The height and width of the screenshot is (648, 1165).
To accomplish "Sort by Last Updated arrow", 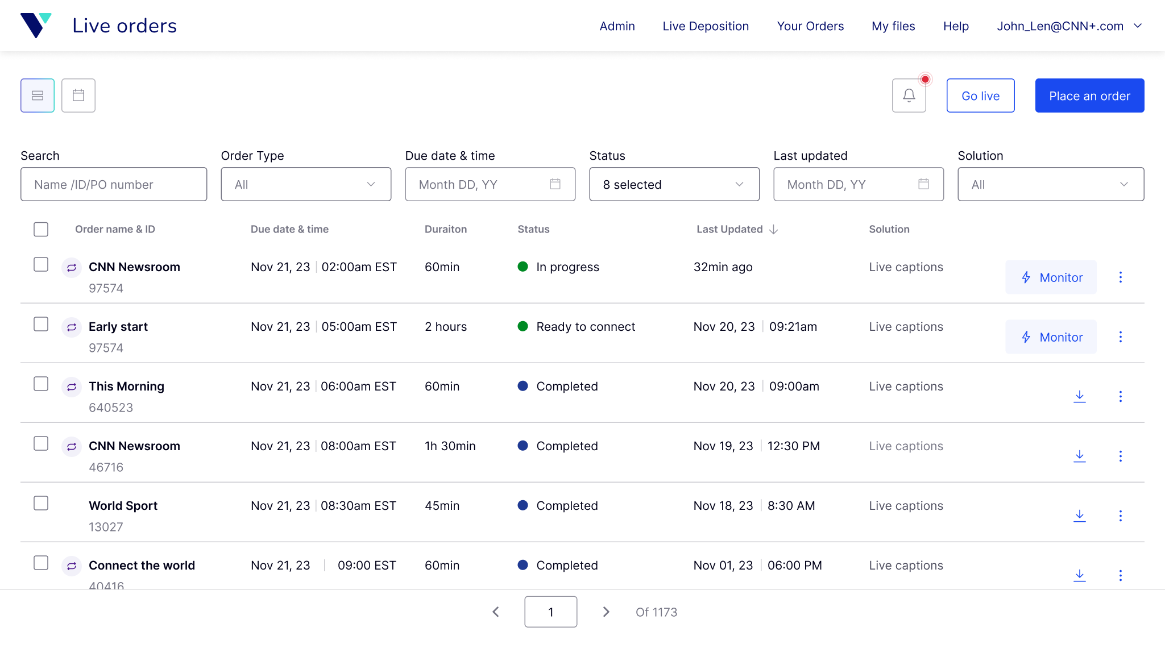I will tap(773, 229).
